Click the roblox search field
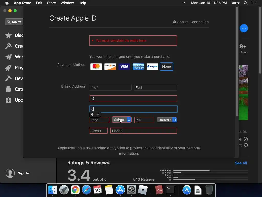262x197 pixels. 14,22
